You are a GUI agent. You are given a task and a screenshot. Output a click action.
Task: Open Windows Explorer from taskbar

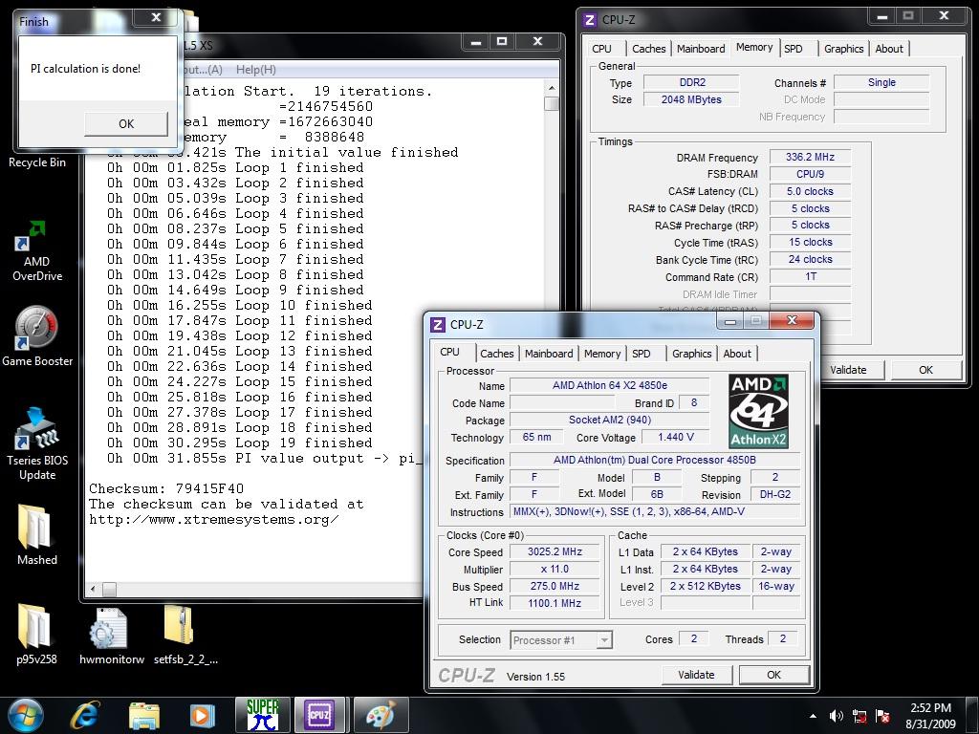point(143,715)
